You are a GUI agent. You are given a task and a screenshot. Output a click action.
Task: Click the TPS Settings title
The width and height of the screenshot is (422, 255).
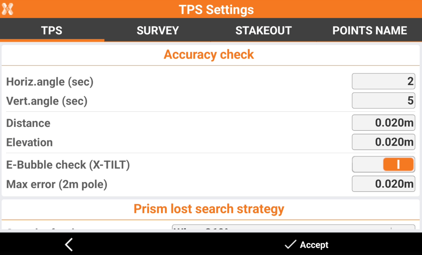click(216, 10)
